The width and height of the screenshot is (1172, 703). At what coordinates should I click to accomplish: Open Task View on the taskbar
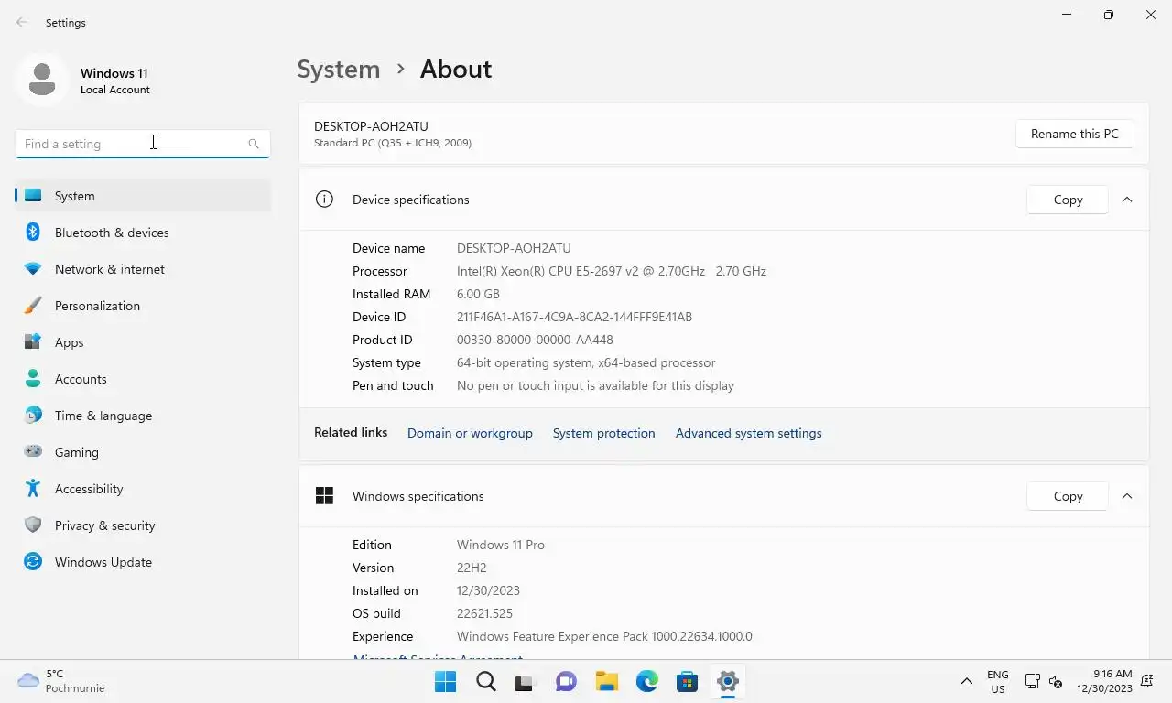tap(525, 682)
